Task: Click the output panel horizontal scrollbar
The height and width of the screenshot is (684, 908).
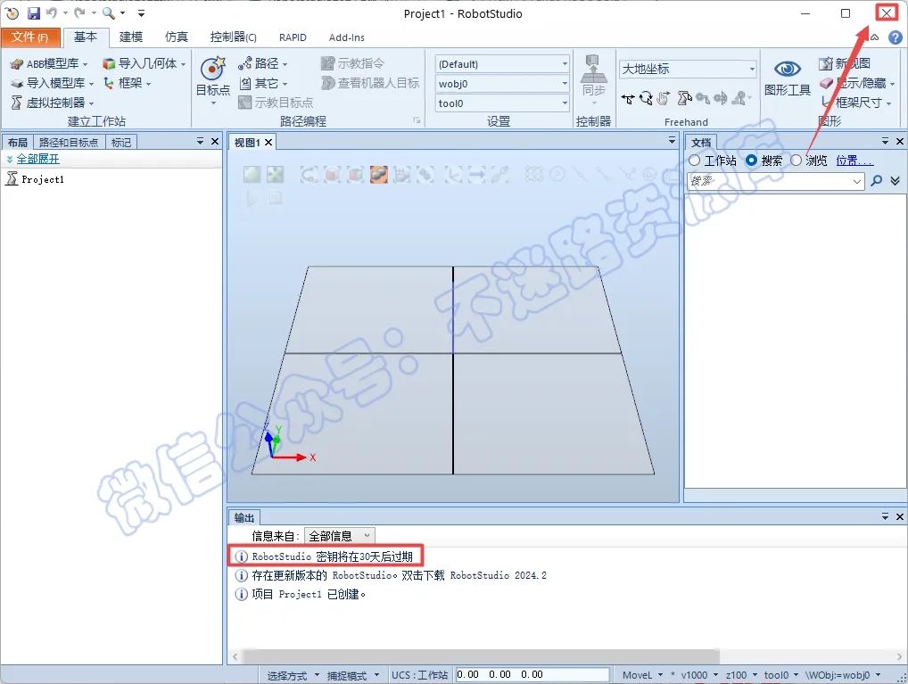Action: 481,656
